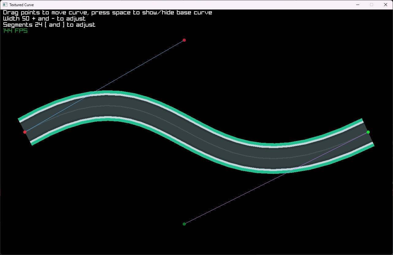This screenshot has height=255, width=393.
Task: Select the dark green control handle at the bottom
Action: coord(184,224)
